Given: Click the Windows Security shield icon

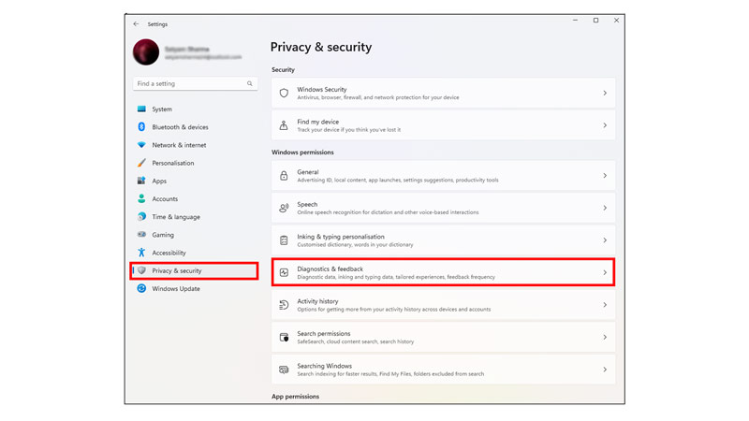Looking at the screenshot, I should click(284, 93).
